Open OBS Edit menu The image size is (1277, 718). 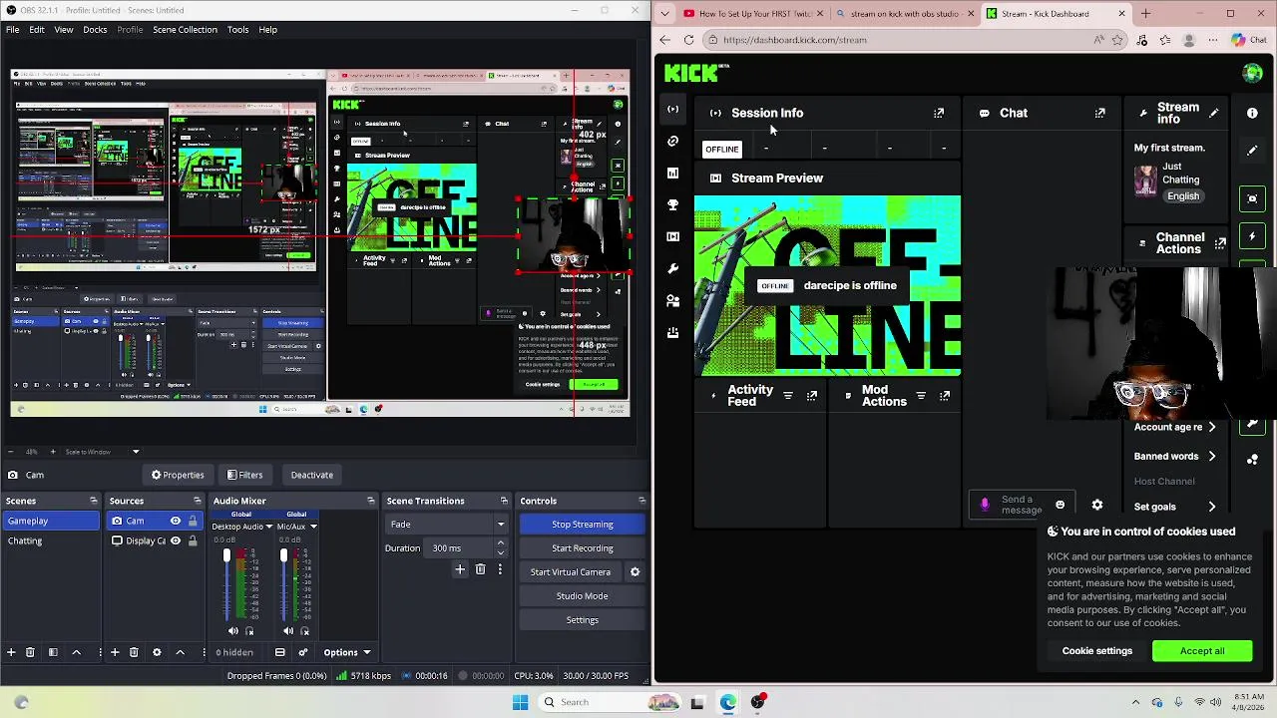36,29
